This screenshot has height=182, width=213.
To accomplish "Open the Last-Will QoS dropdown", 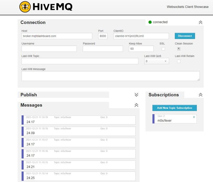I will click(157, 61).
